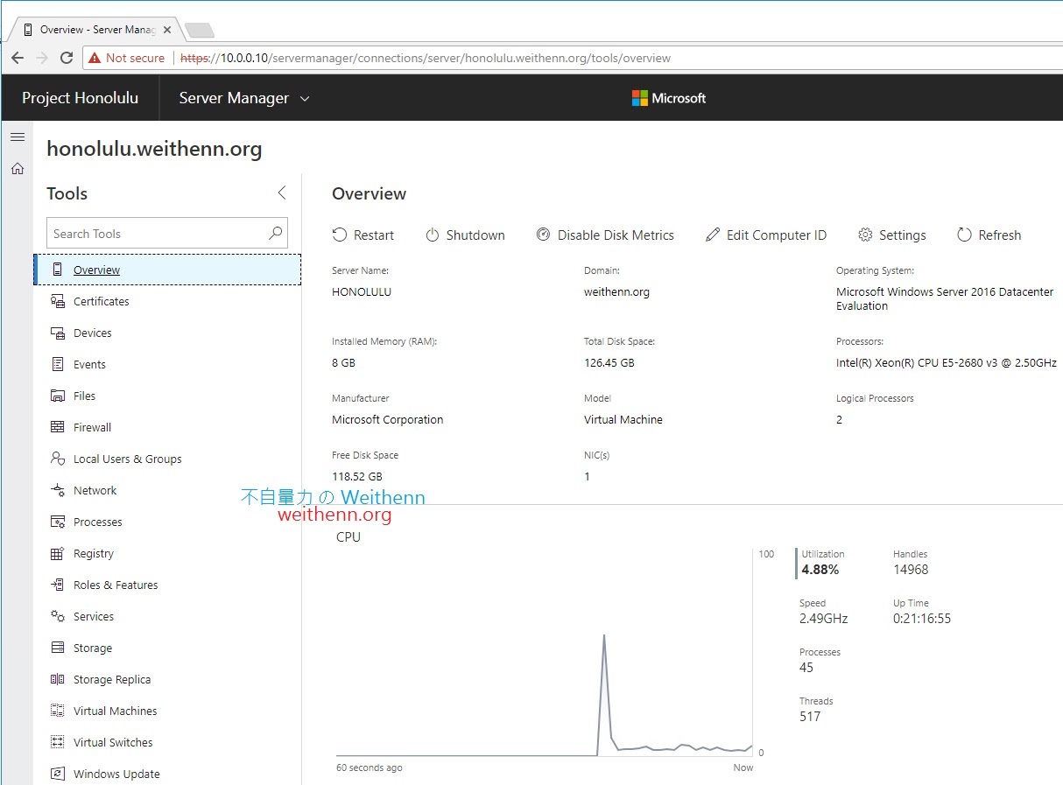Screen dimensions: 1063x785
Task: Click the search magnifier icon in Tools
Action: (x=275, y=233)
